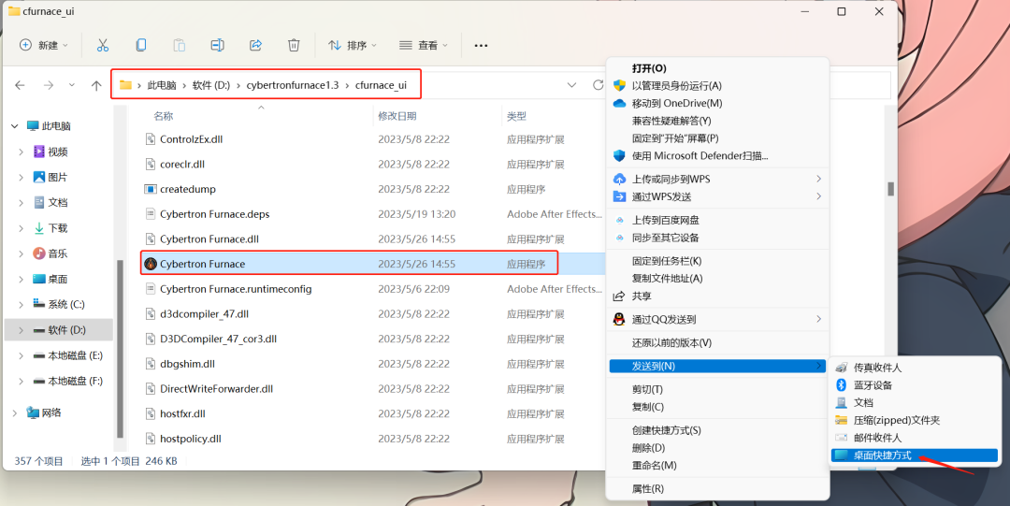Screen dimensions: 1010x506
Task: Go up one folder level arrow
Action: (x=96, y=85)
